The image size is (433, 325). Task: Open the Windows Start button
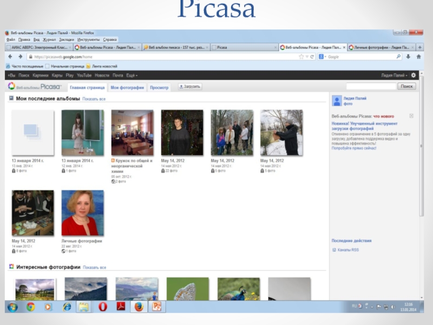pyautogui.click(x=12, y=307)
